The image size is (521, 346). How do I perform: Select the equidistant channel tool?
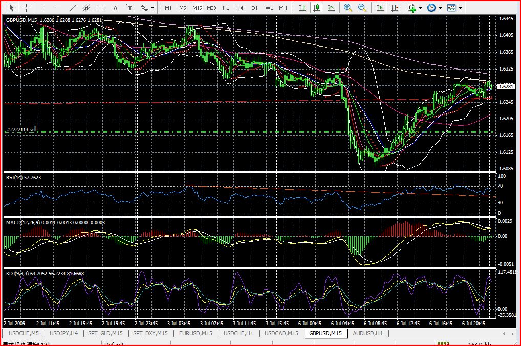coord(87,8)
